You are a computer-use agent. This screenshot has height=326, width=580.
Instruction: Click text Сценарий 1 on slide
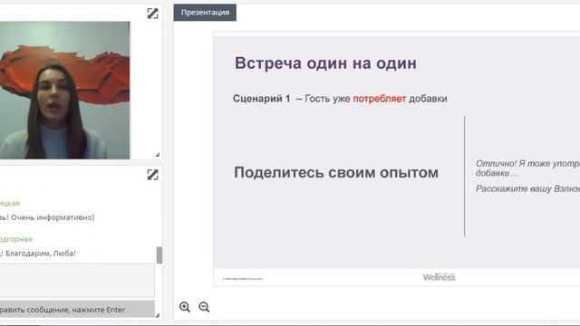coord(262,99)
